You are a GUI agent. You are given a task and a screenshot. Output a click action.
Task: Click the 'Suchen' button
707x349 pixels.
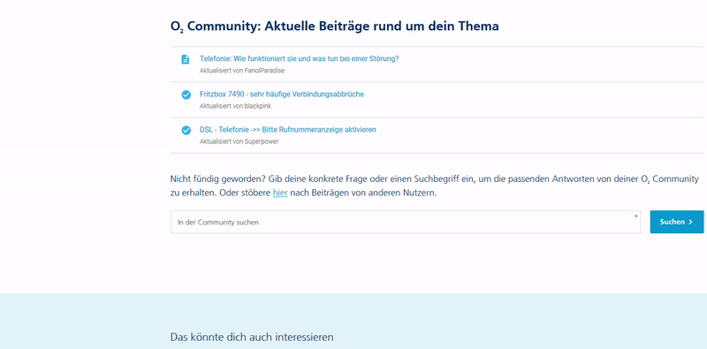click(x=676, y=222)
